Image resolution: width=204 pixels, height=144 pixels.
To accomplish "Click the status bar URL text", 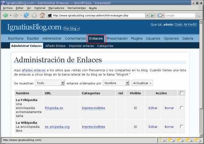I will point(22,140).
